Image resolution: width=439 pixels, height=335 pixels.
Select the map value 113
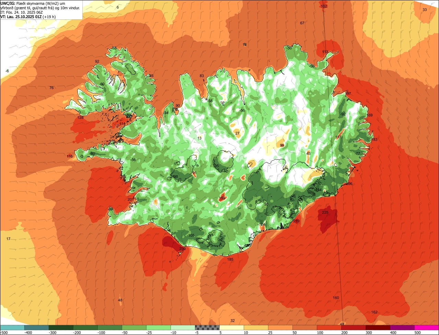click(325, 52)
